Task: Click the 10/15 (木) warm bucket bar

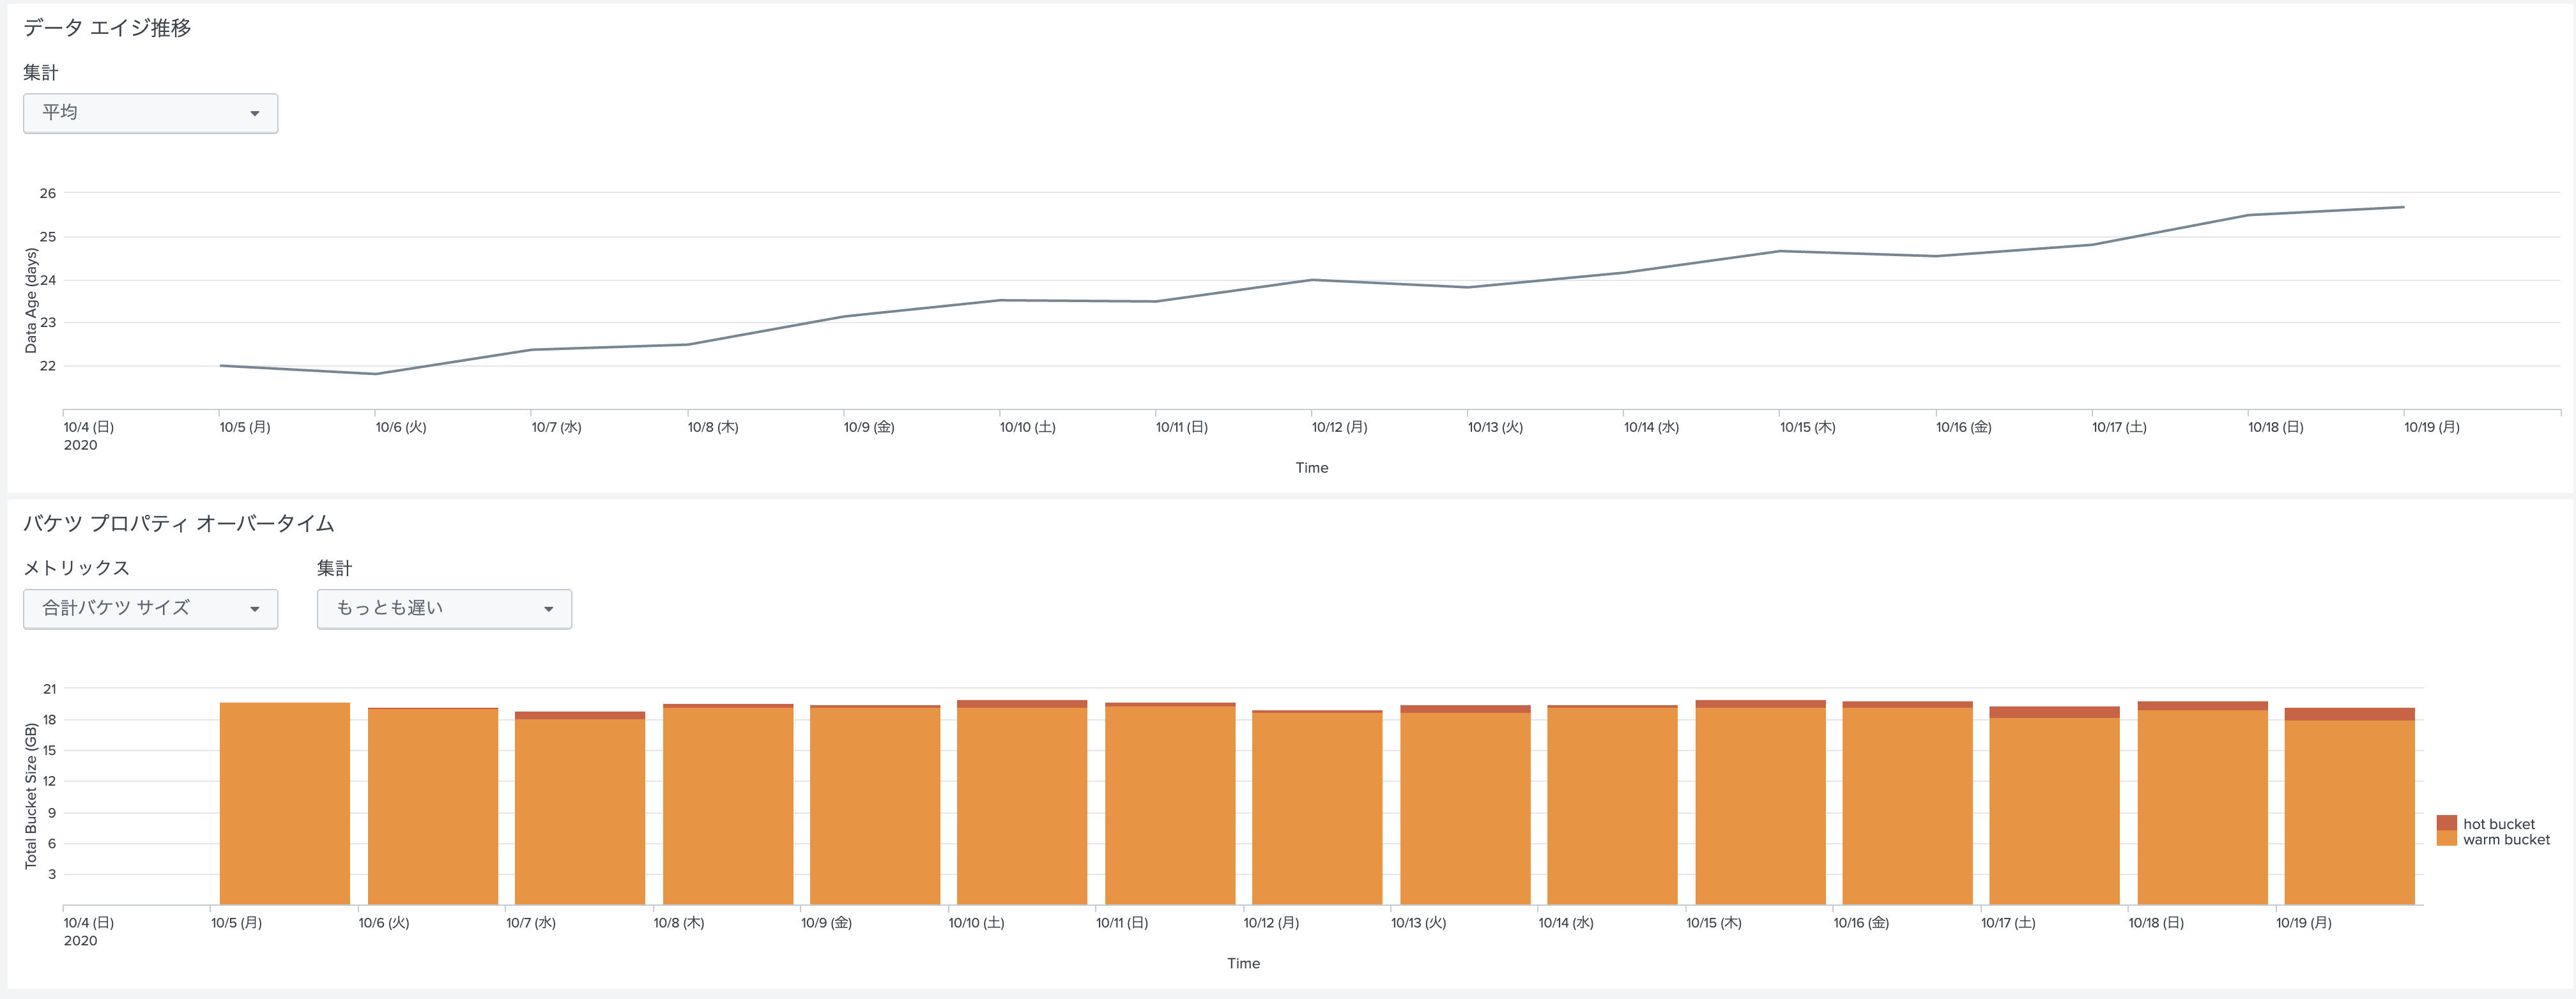Action: pos(1760,805)
